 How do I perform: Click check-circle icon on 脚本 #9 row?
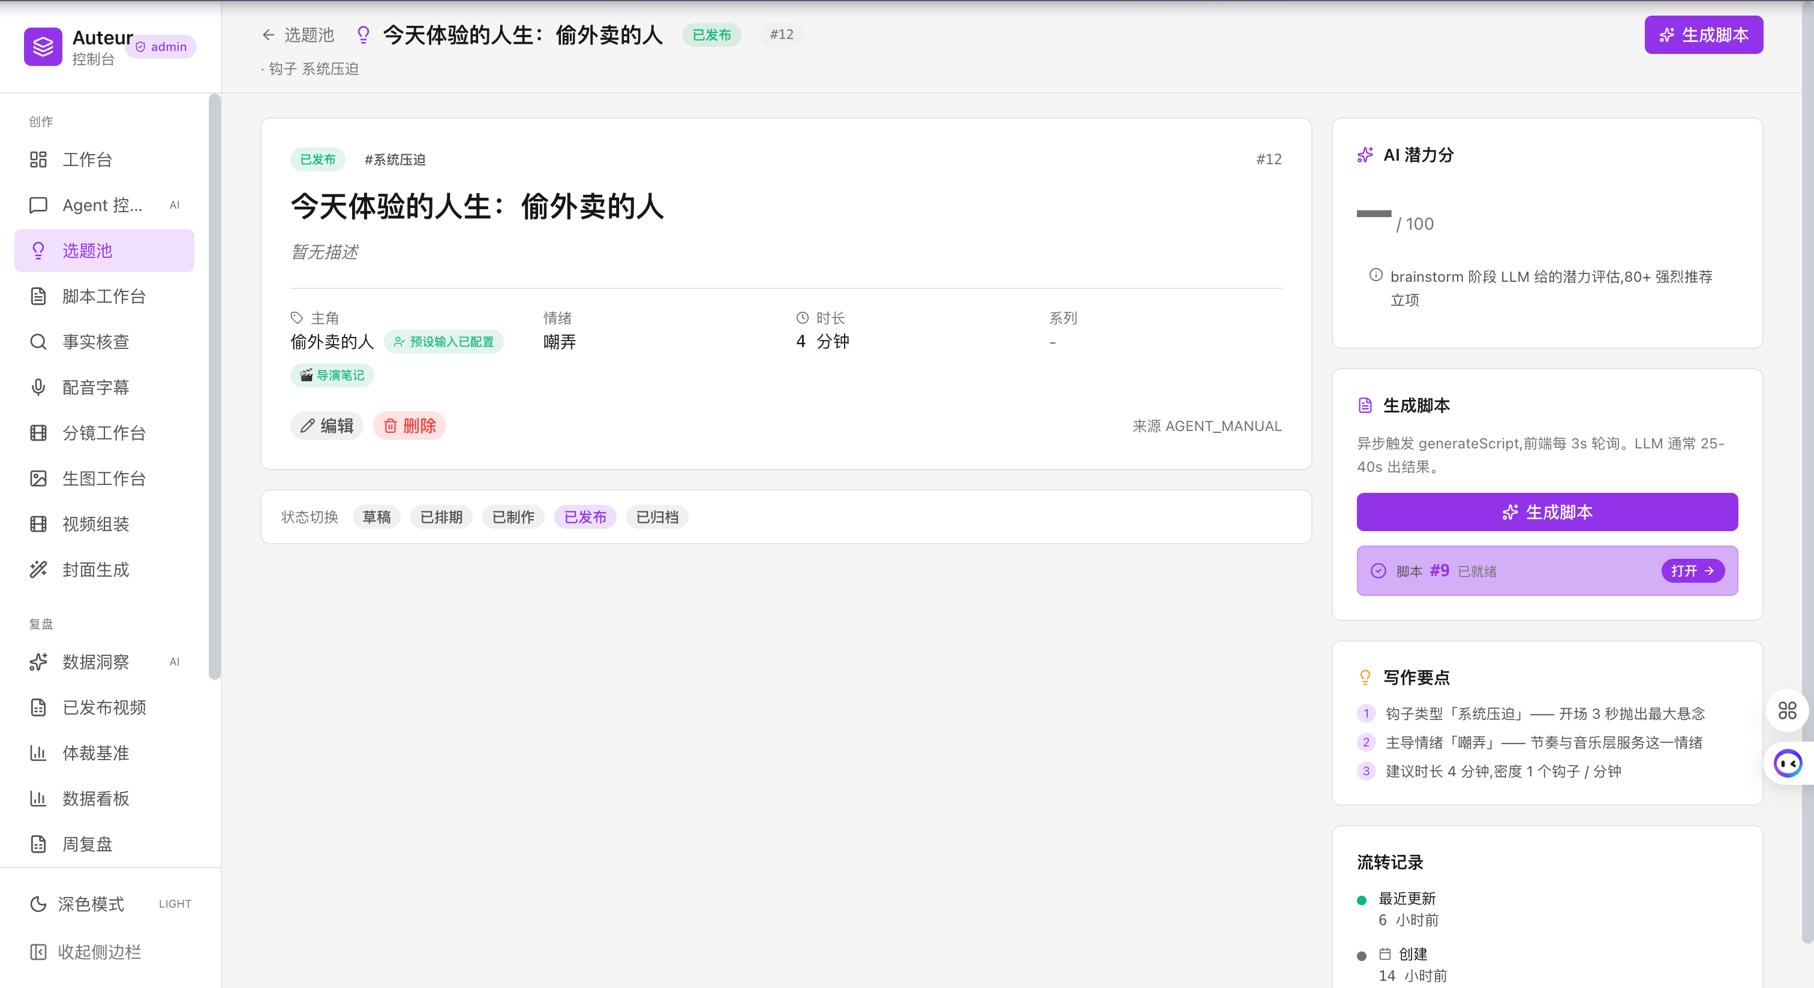click(1378, 571)
